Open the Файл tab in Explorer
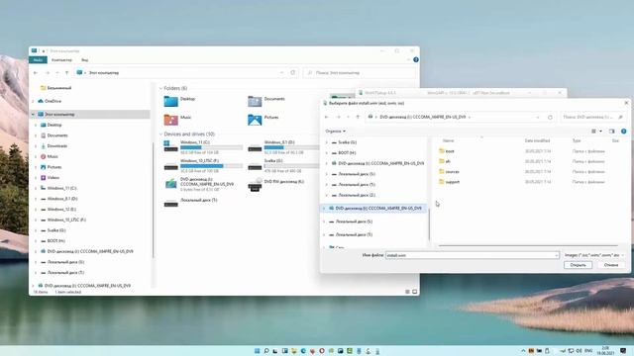 38,59
